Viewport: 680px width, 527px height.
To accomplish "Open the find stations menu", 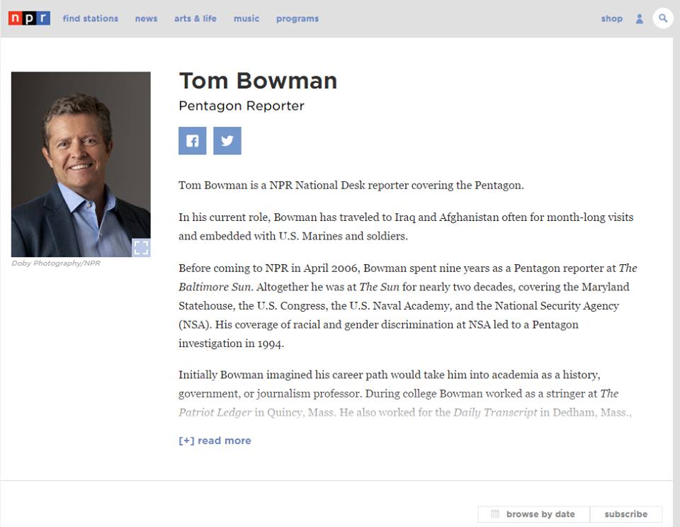I will click(90, 18).
